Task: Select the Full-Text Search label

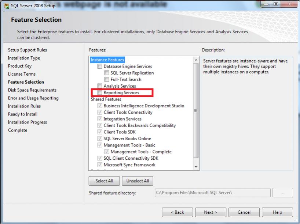Action: 126,79
